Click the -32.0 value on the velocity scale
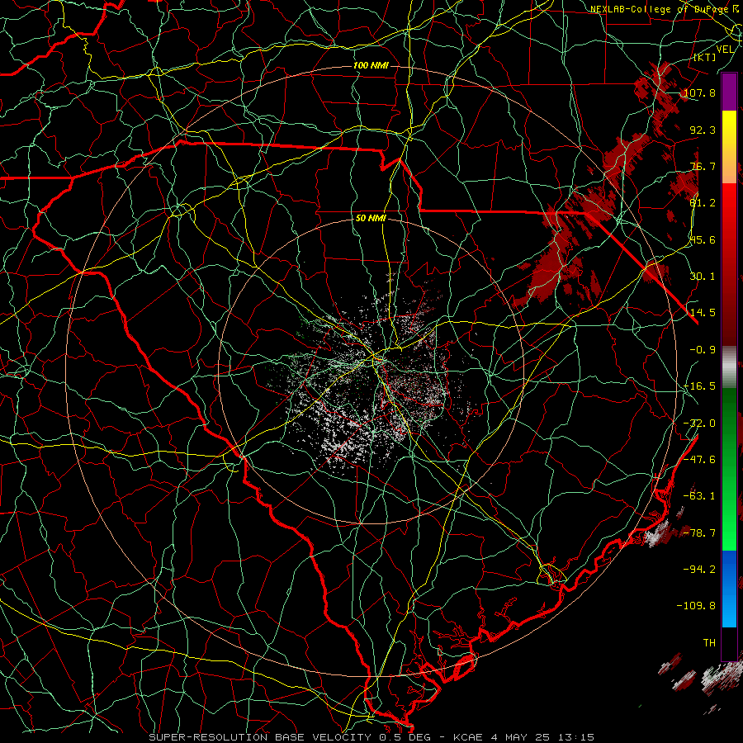Image resolution: width=743 pixels, height=743 pixels. point(699,424)
